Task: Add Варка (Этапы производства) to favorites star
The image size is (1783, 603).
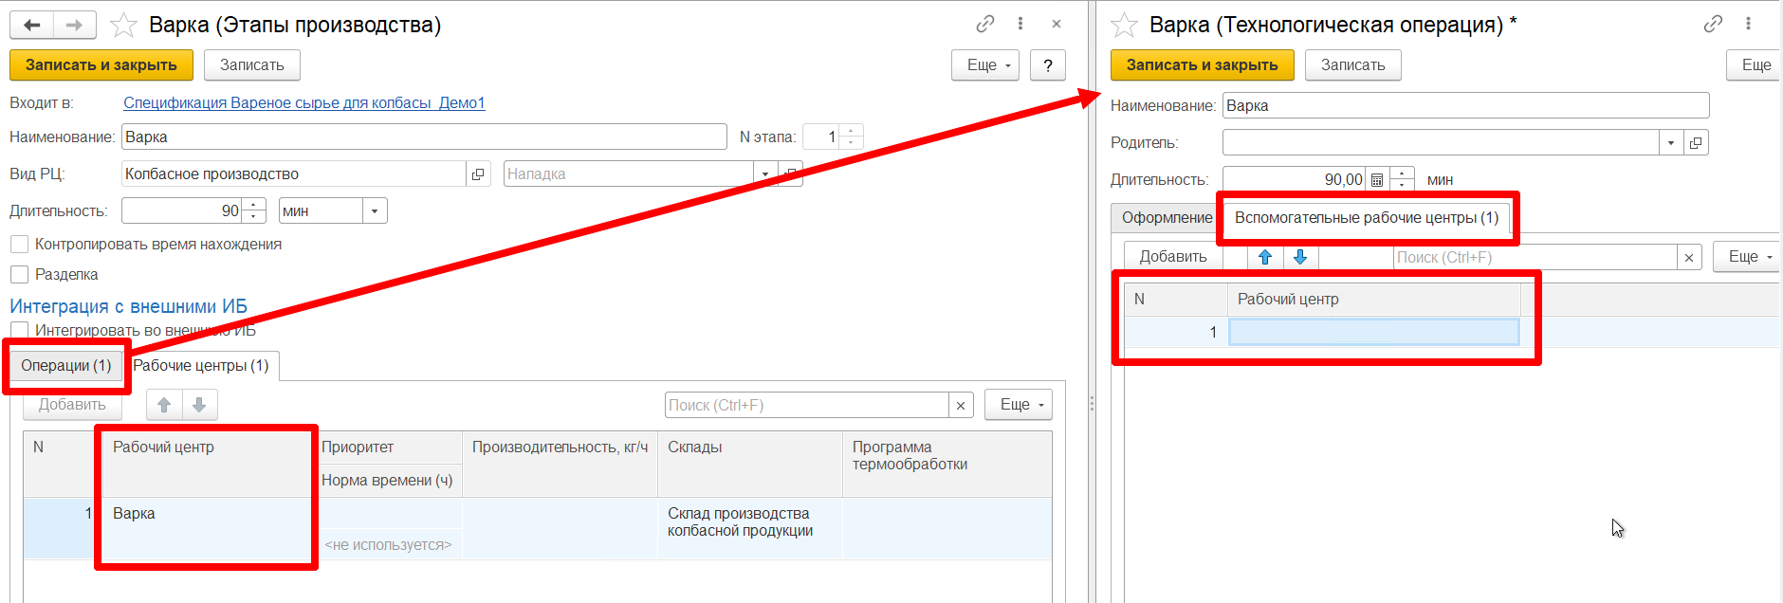Action: click(124, 26)
